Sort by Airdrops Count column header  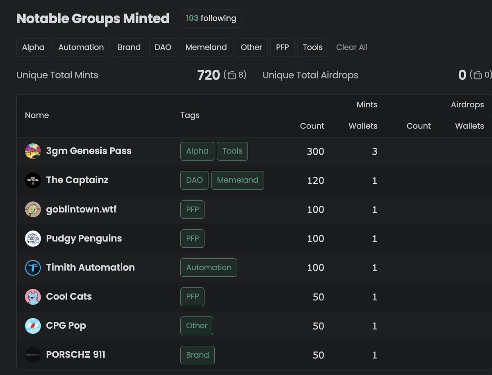[419, 126]
